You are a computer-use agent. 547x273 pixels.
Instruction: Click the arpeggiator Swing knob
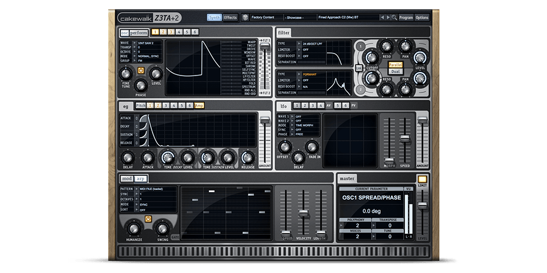pos(162,229)
